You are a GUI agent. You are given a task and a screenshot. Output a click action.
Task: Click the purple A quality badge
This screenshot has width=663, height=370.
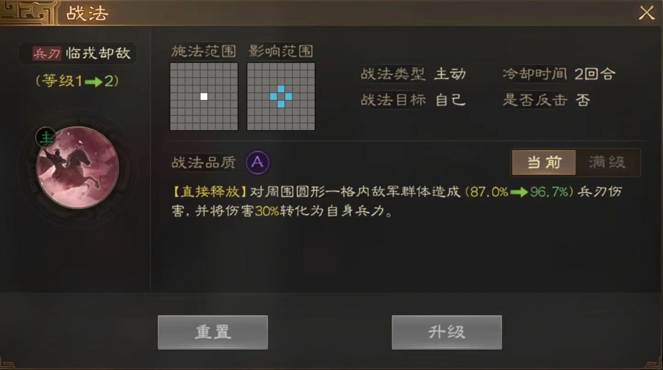[258, 162]
